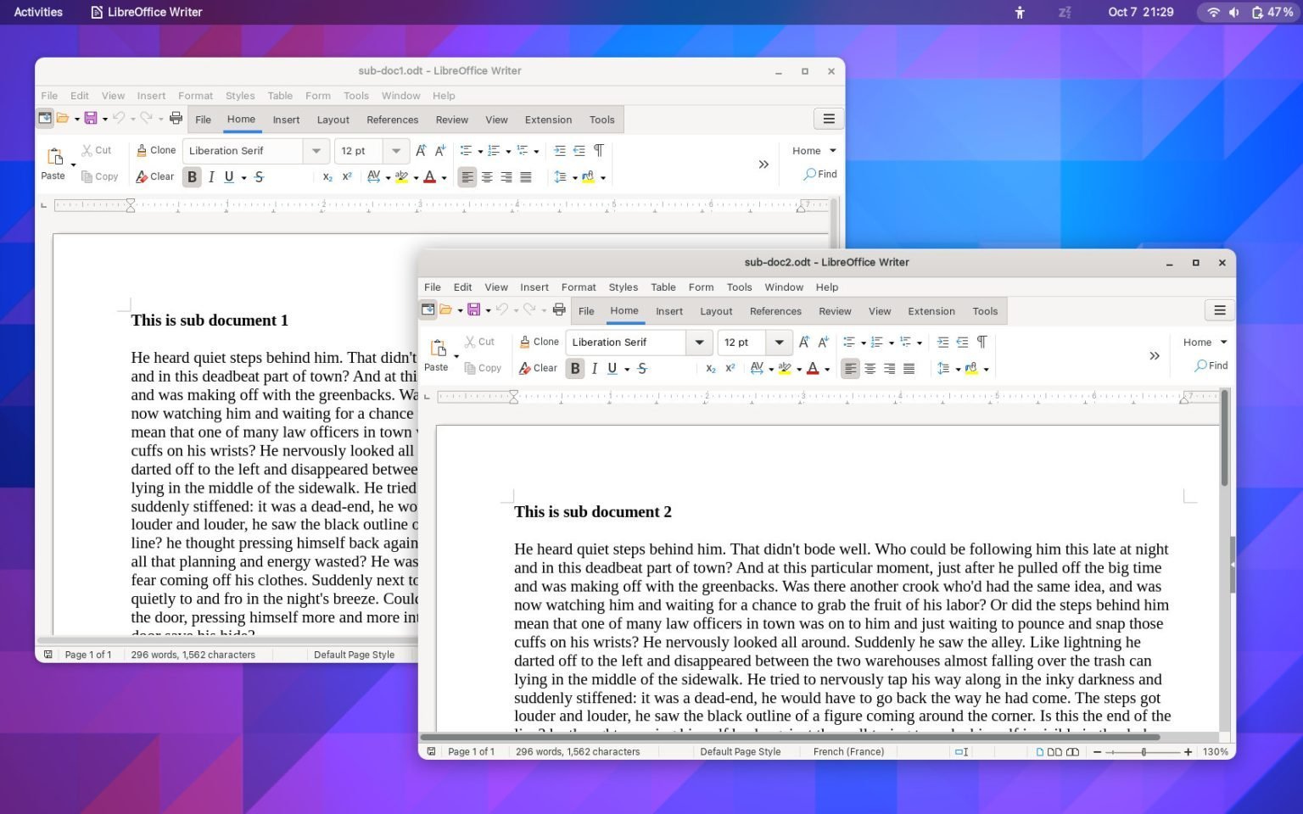Screen dimensions: 1303x814
Task: Apply superscript formatting in sub-doc2
Action: [x=730, y=368]
